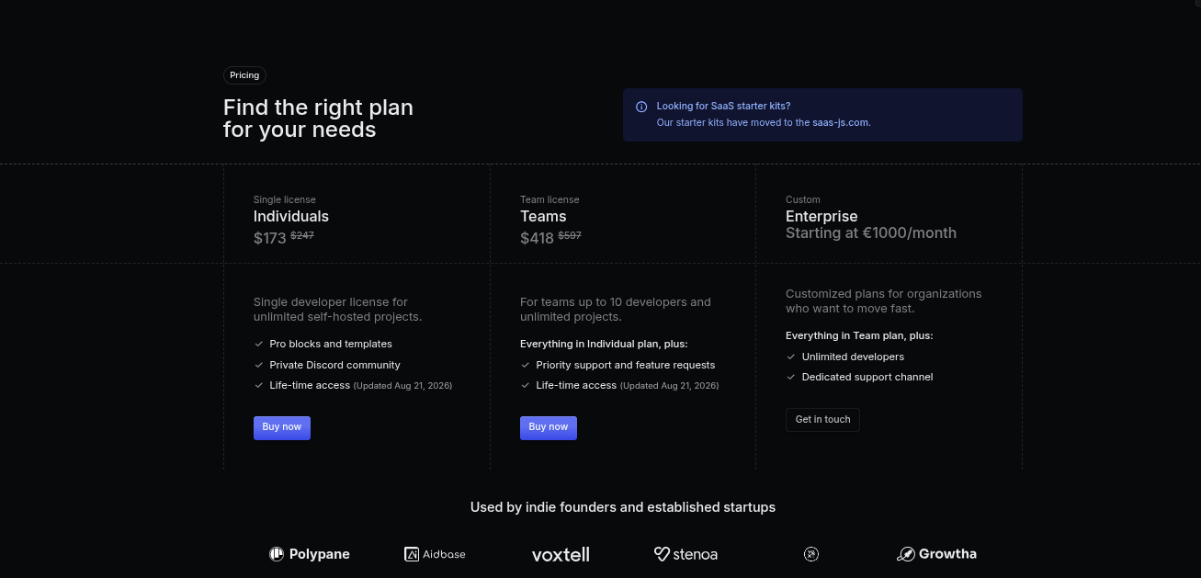This screenshot has height=578, width=1201.
Task: Click the stenoa heart logo icon
Action: 662,554
